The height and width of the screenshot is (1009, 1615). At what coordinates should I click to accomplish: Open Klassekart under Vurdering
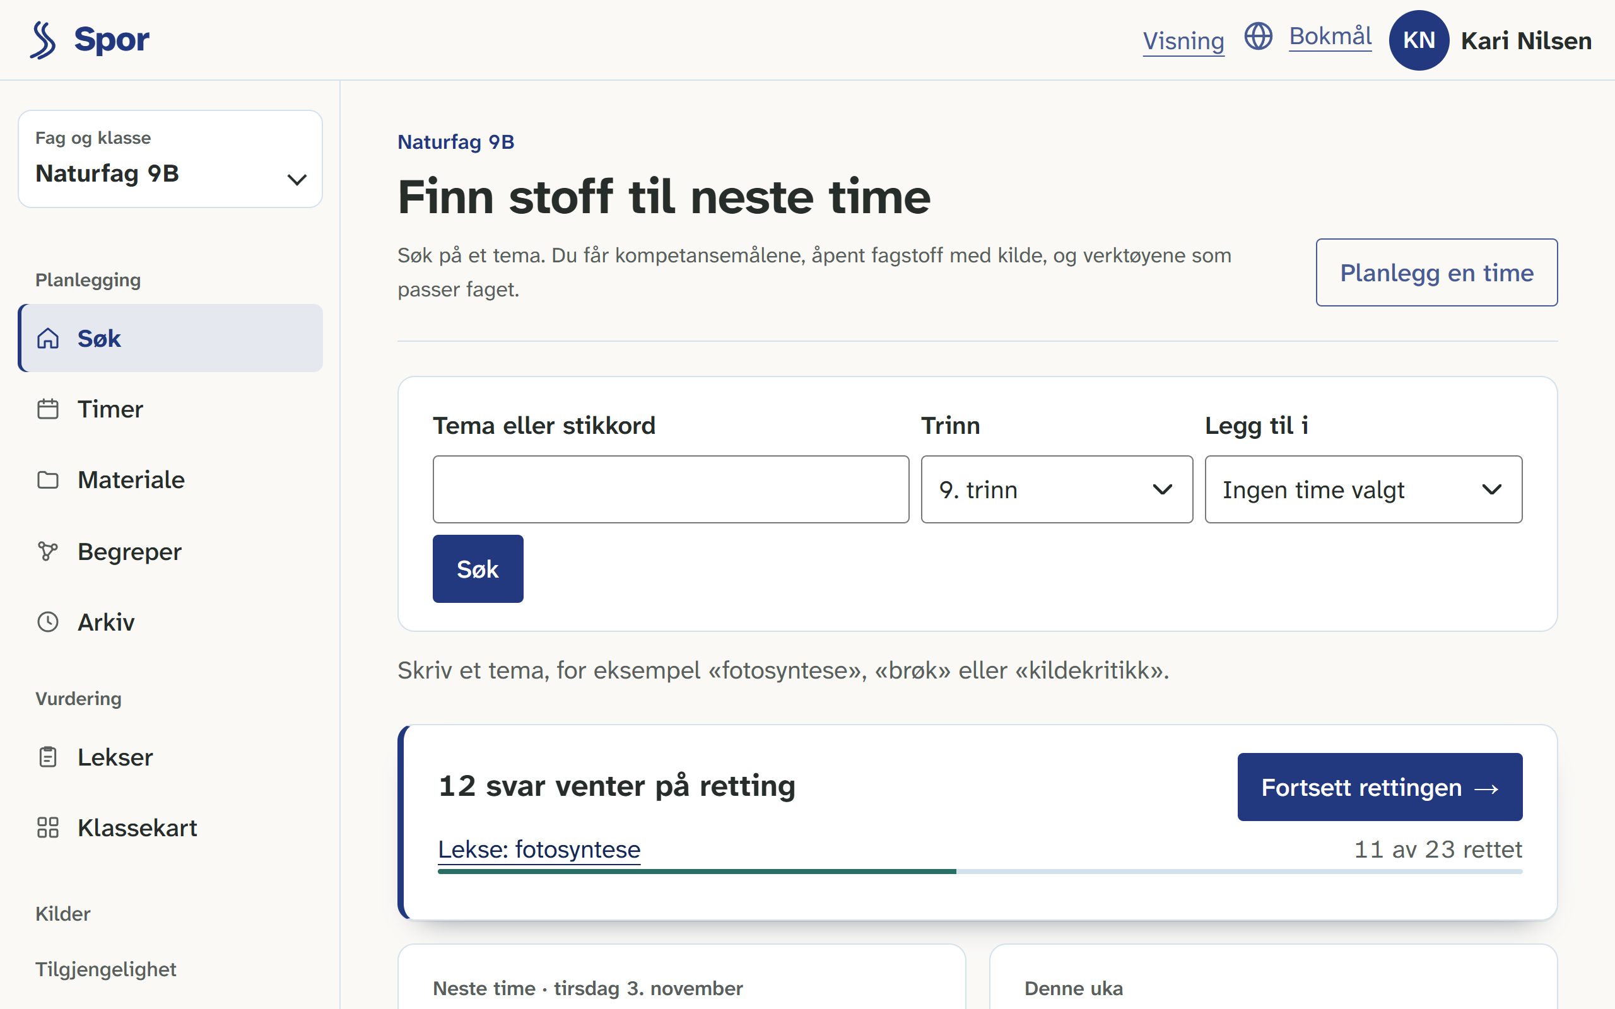pyautogui.click(x=170, y=827)
